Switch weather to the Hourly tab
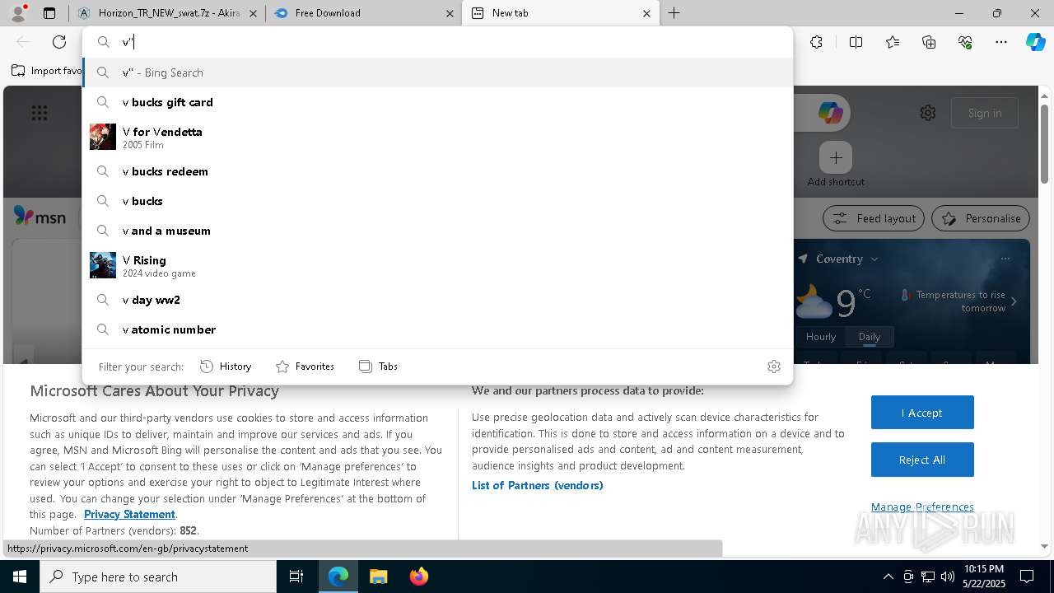The image size is (1054, 593). [821, 337]
